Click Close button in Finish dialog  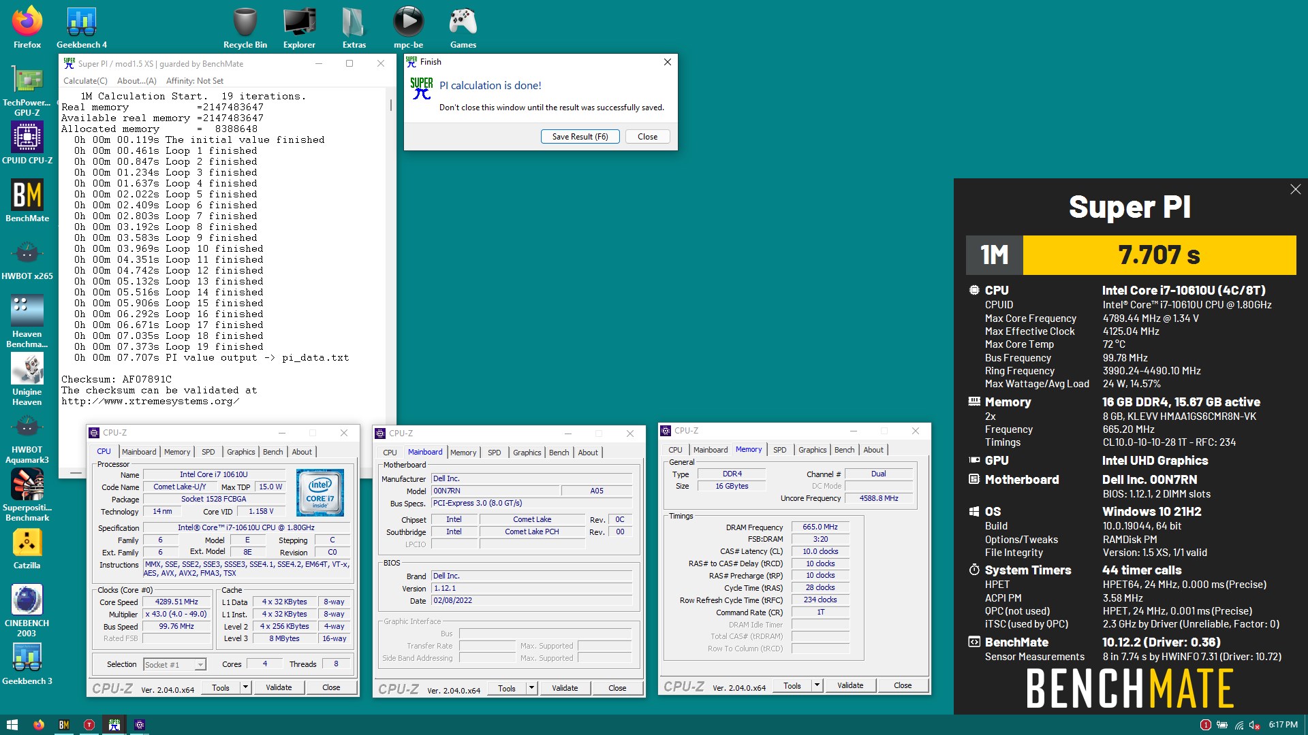(647, 136)
